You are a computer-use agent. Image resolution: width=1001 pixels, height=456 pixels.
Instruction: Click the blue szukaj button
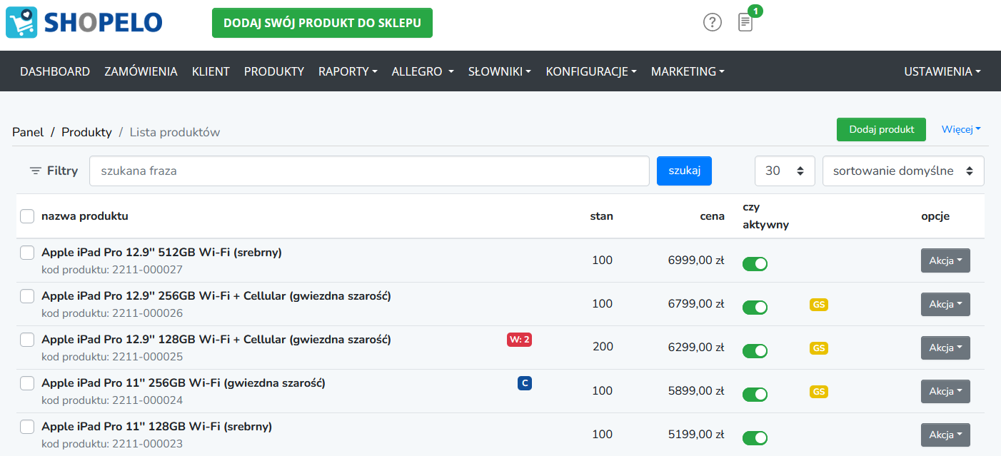684,171
